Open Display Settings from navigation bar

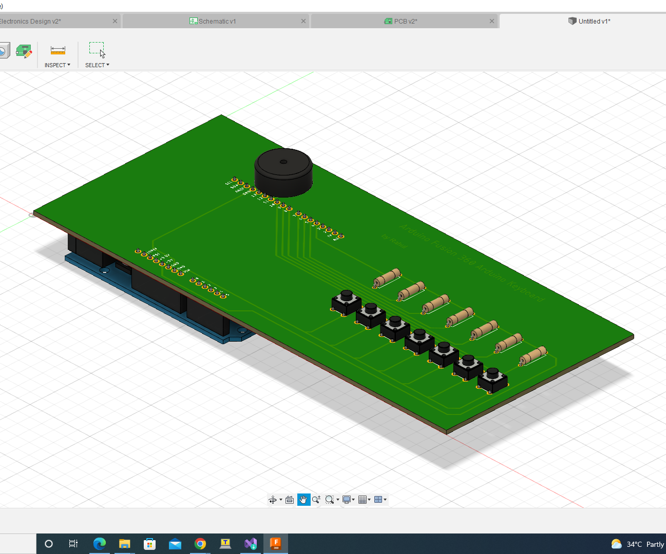tap(347, 499)
